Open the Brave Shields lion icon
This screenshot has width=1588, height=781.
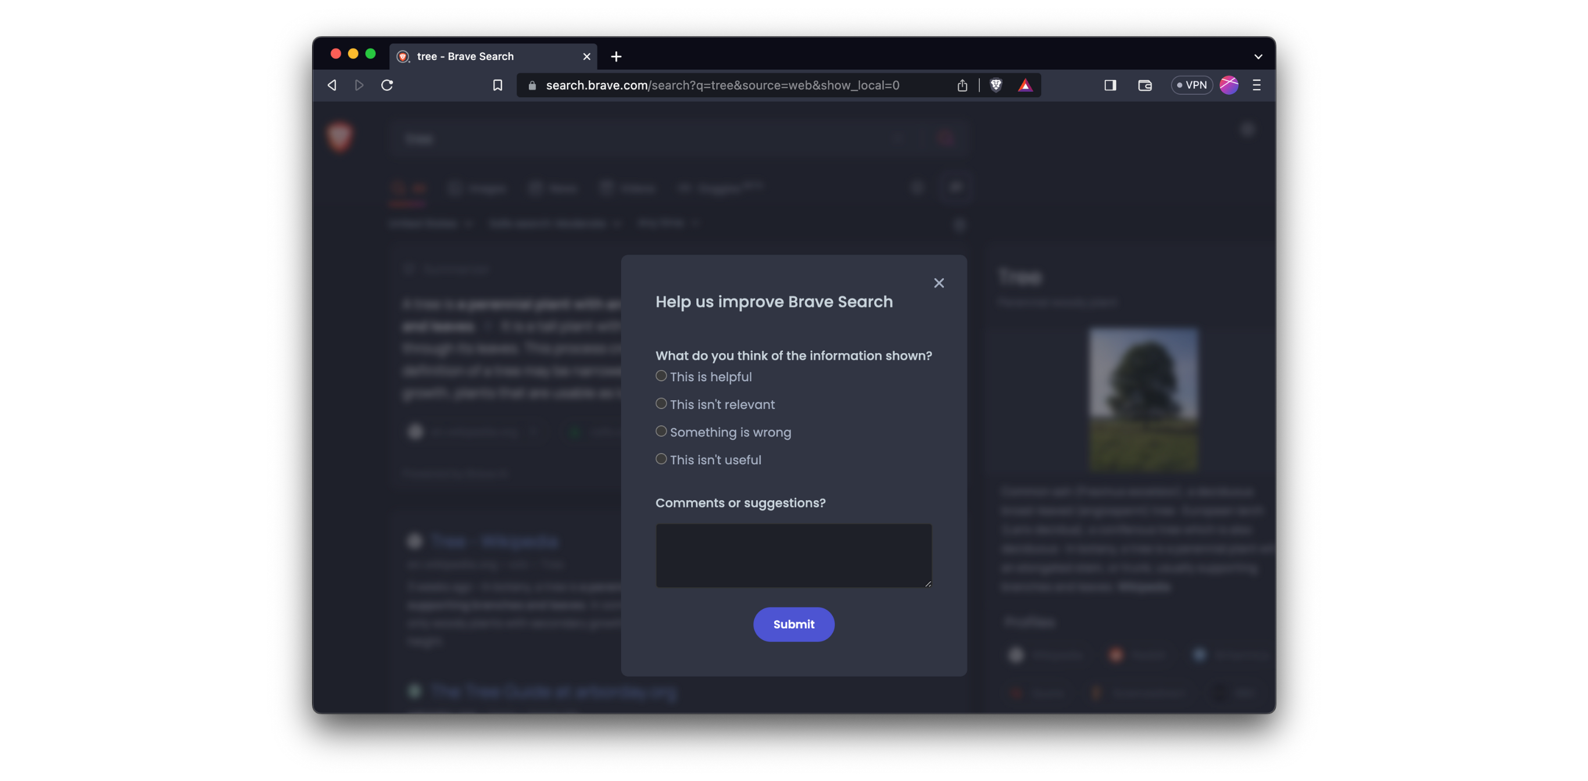tap(996, 85)
